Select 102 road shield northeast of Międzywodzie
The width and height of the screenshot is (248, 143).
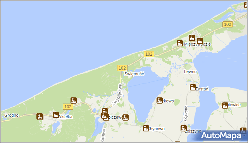tap(227, 24)
